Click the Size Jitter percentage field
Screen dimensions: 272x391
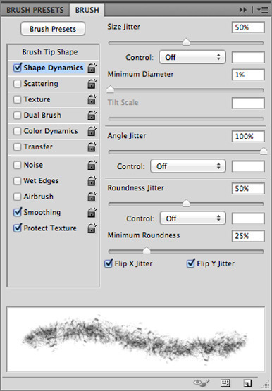pyautogui.click(x=248, y=27)
